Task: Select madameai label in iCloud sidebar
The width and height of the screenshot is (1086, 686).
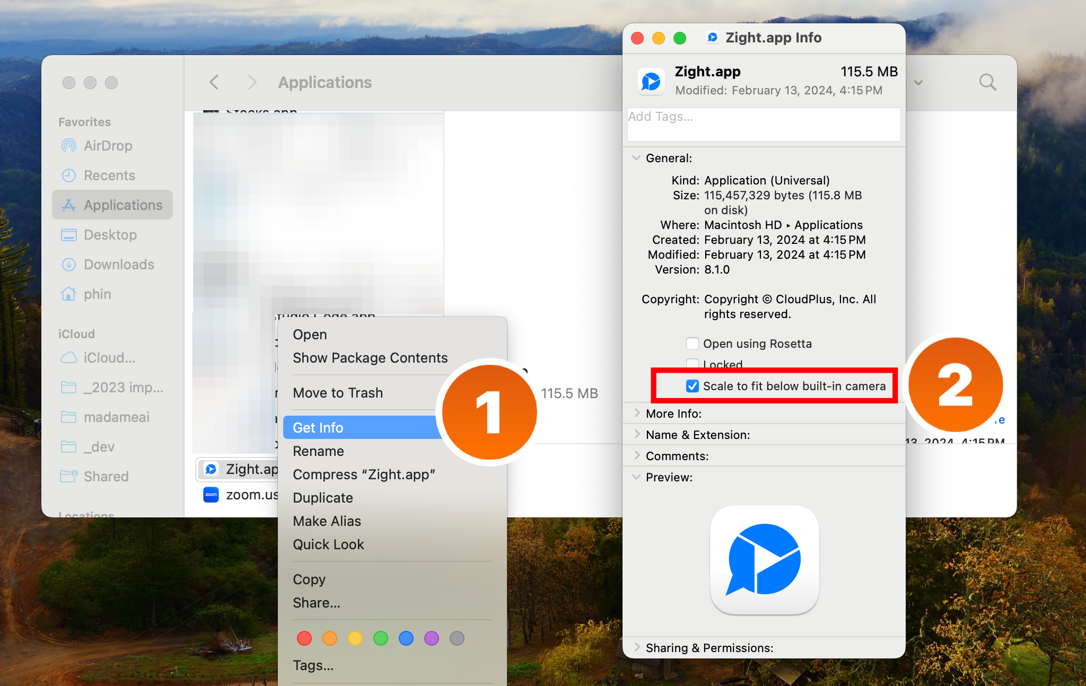Action: 117,417
